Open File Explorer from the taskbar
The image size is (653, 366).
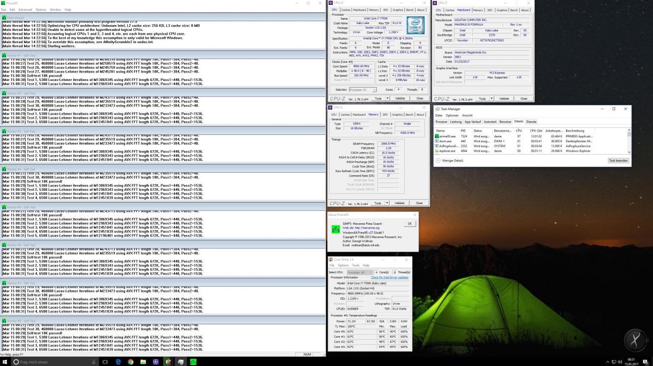[x=143, y=362]
